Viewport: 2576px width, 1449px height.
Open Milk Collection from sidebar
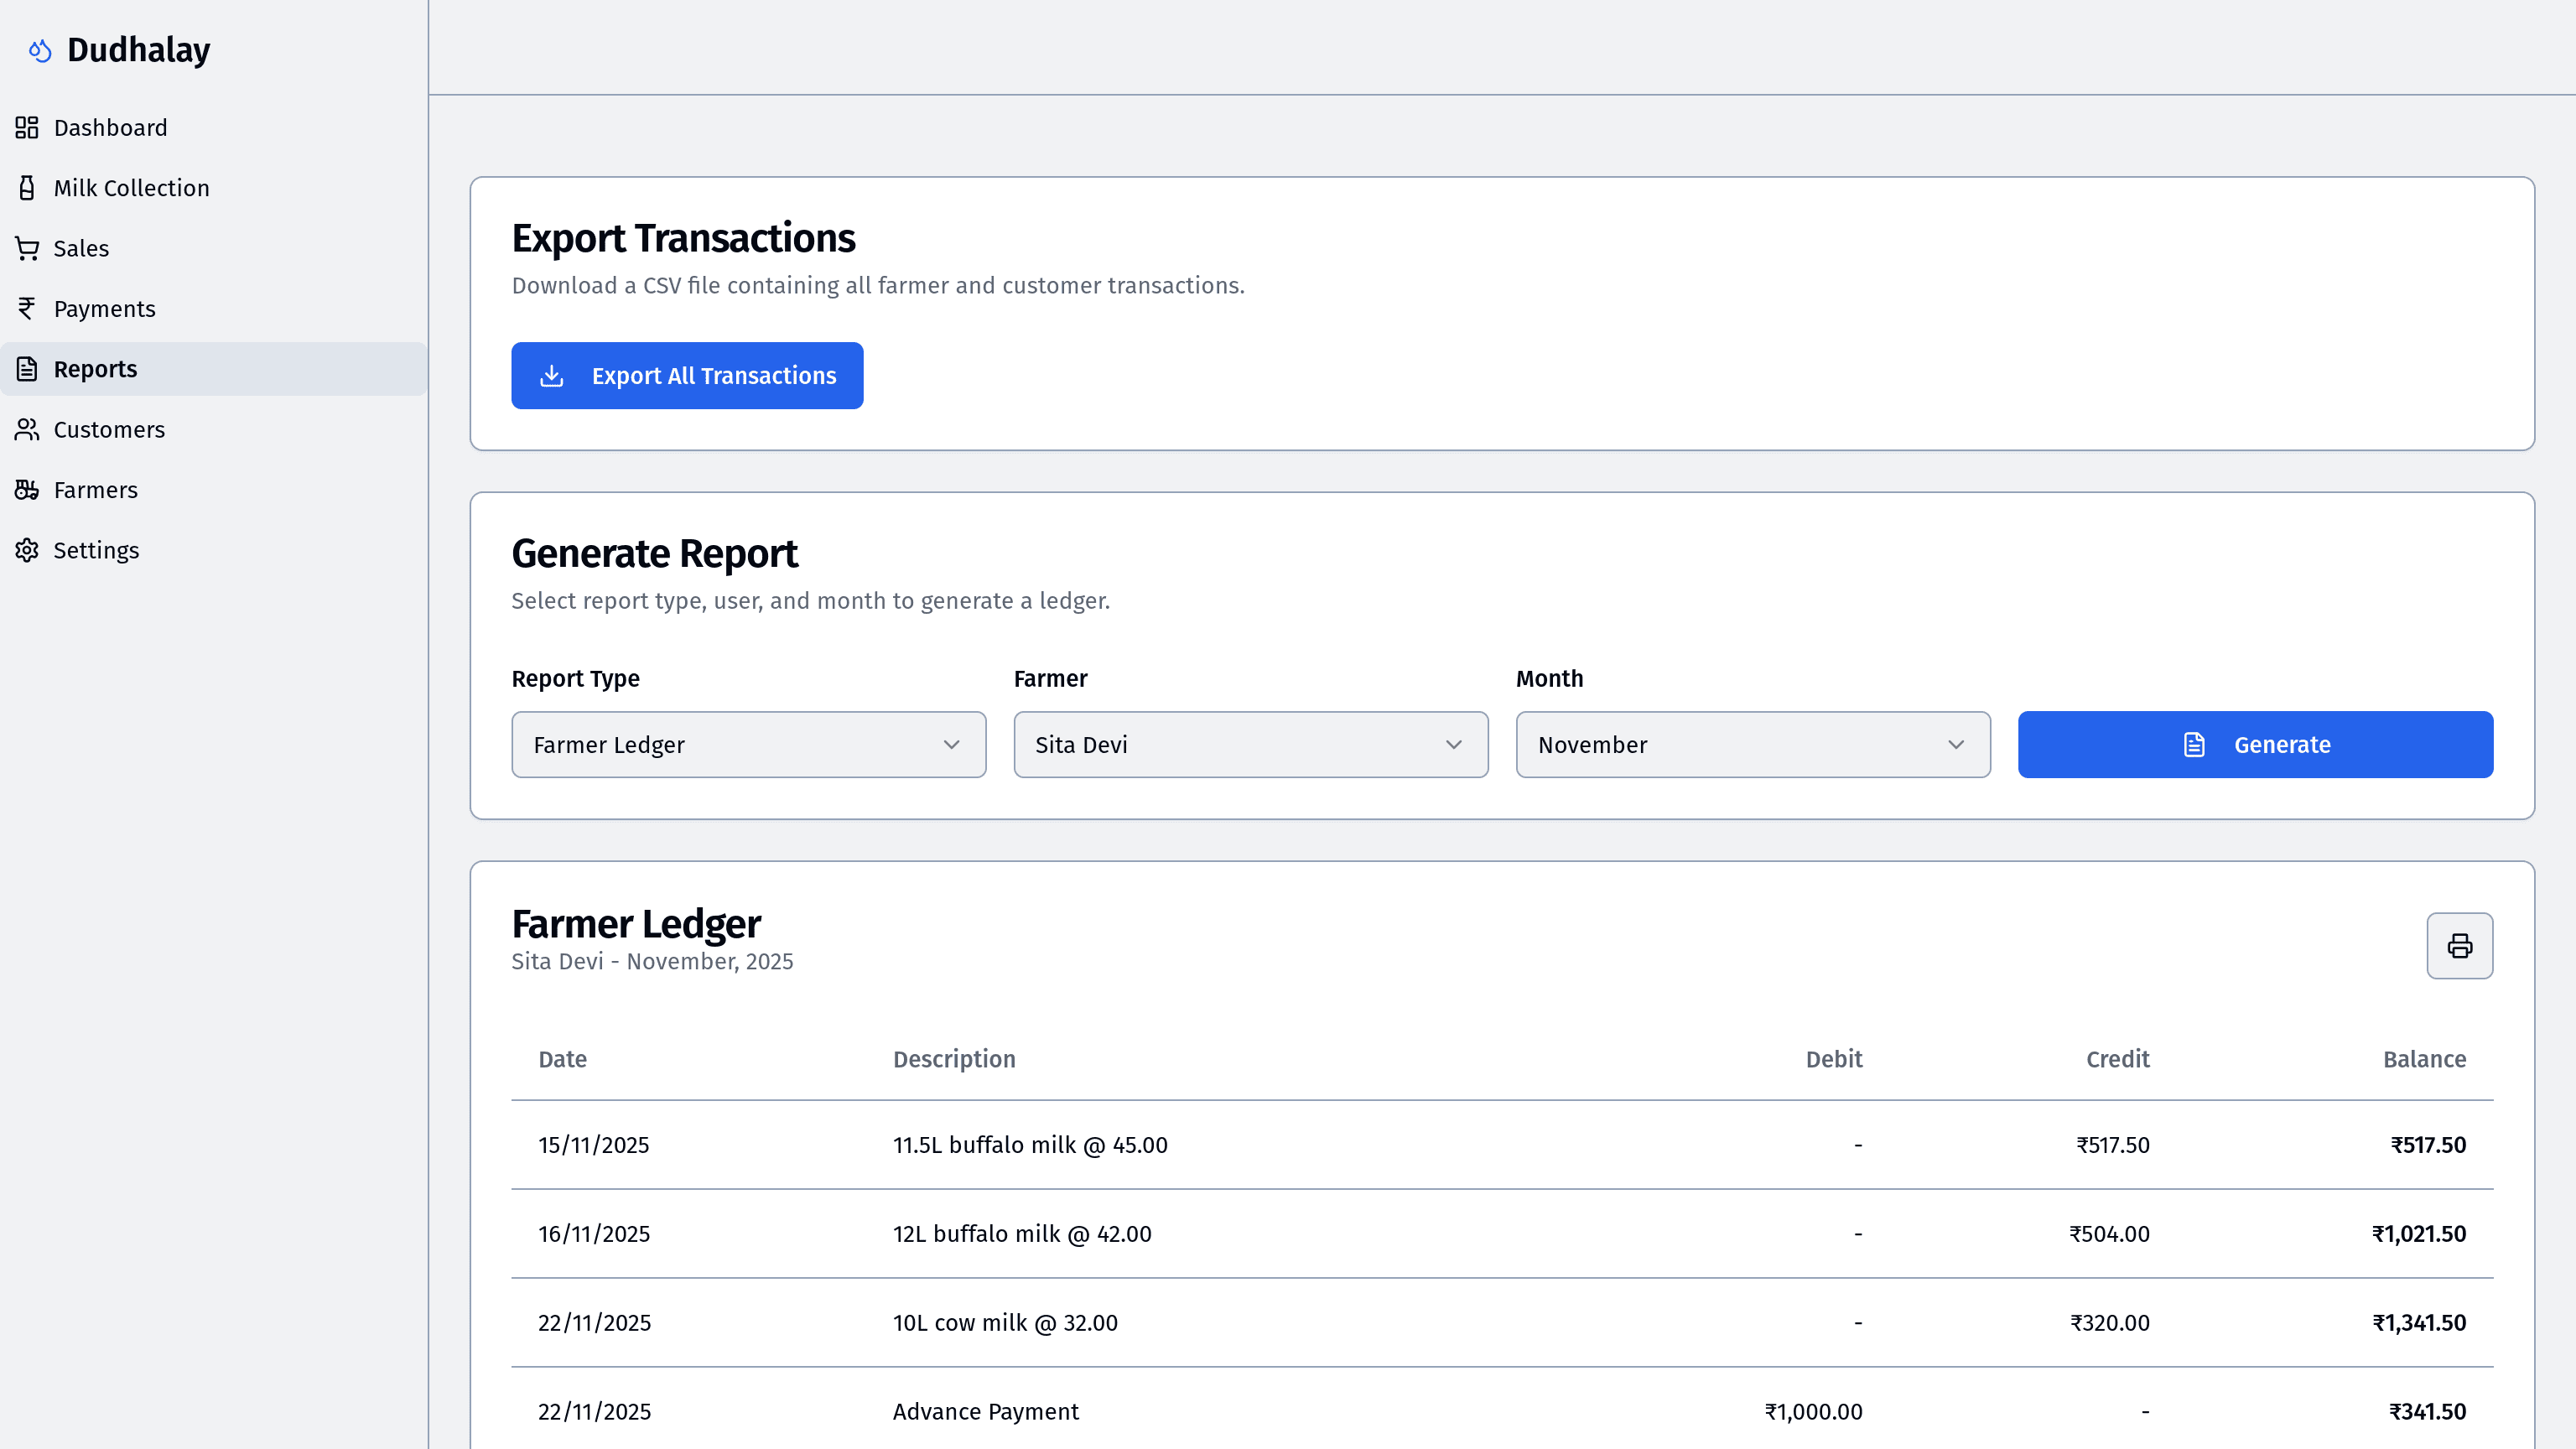[131, 188]
